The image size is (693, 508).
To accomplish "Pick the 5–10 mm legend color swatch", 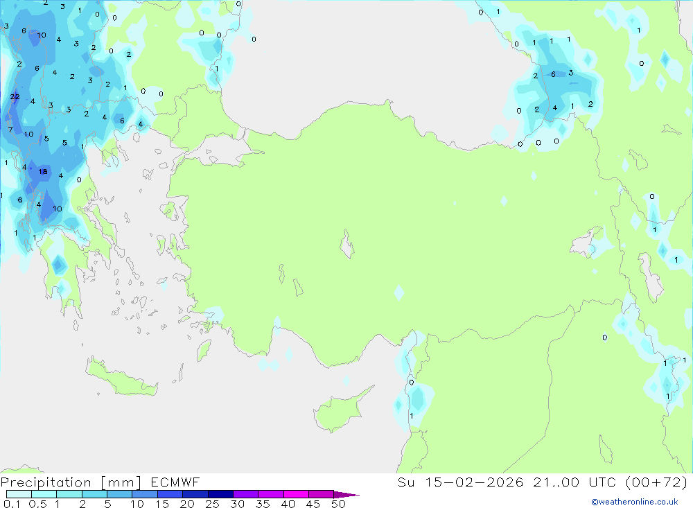I will tap(120, 494).
